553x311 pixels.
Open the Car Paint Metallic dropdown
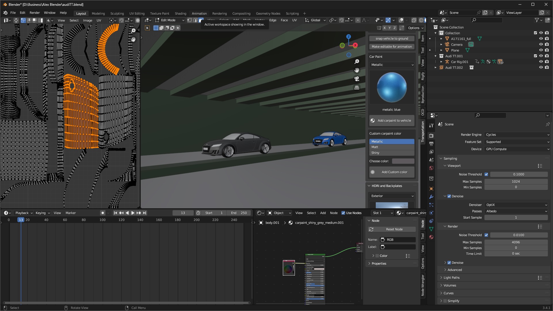point(392,65)
